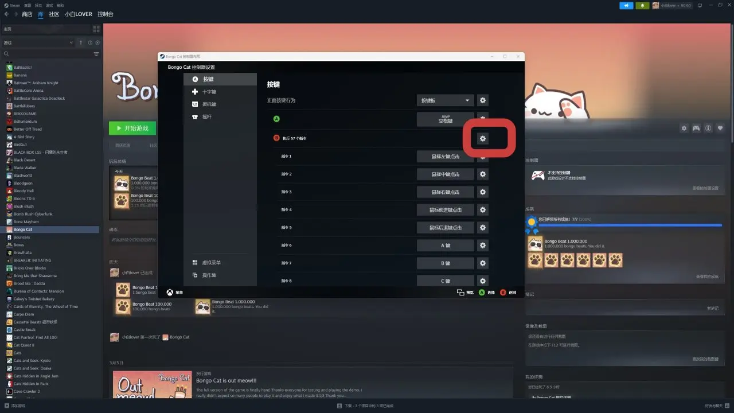Click the 鼠标前进键点击 binding button
This screenshot has width=734, height=413.
tap(445, 210)
